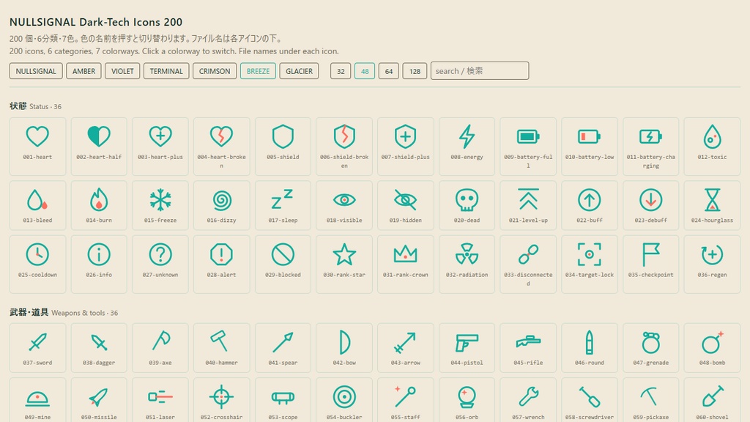750x422 pixels.
Task: Select the 024-hourglass icon
Action: point(712,200)
